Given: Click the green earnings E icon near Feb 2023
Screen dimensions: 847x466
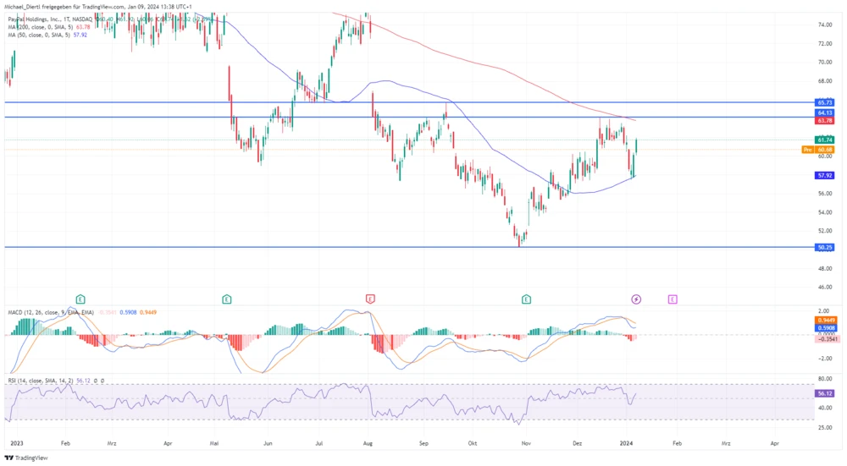Looking at the screenshot, I should [x=80, y=299].
